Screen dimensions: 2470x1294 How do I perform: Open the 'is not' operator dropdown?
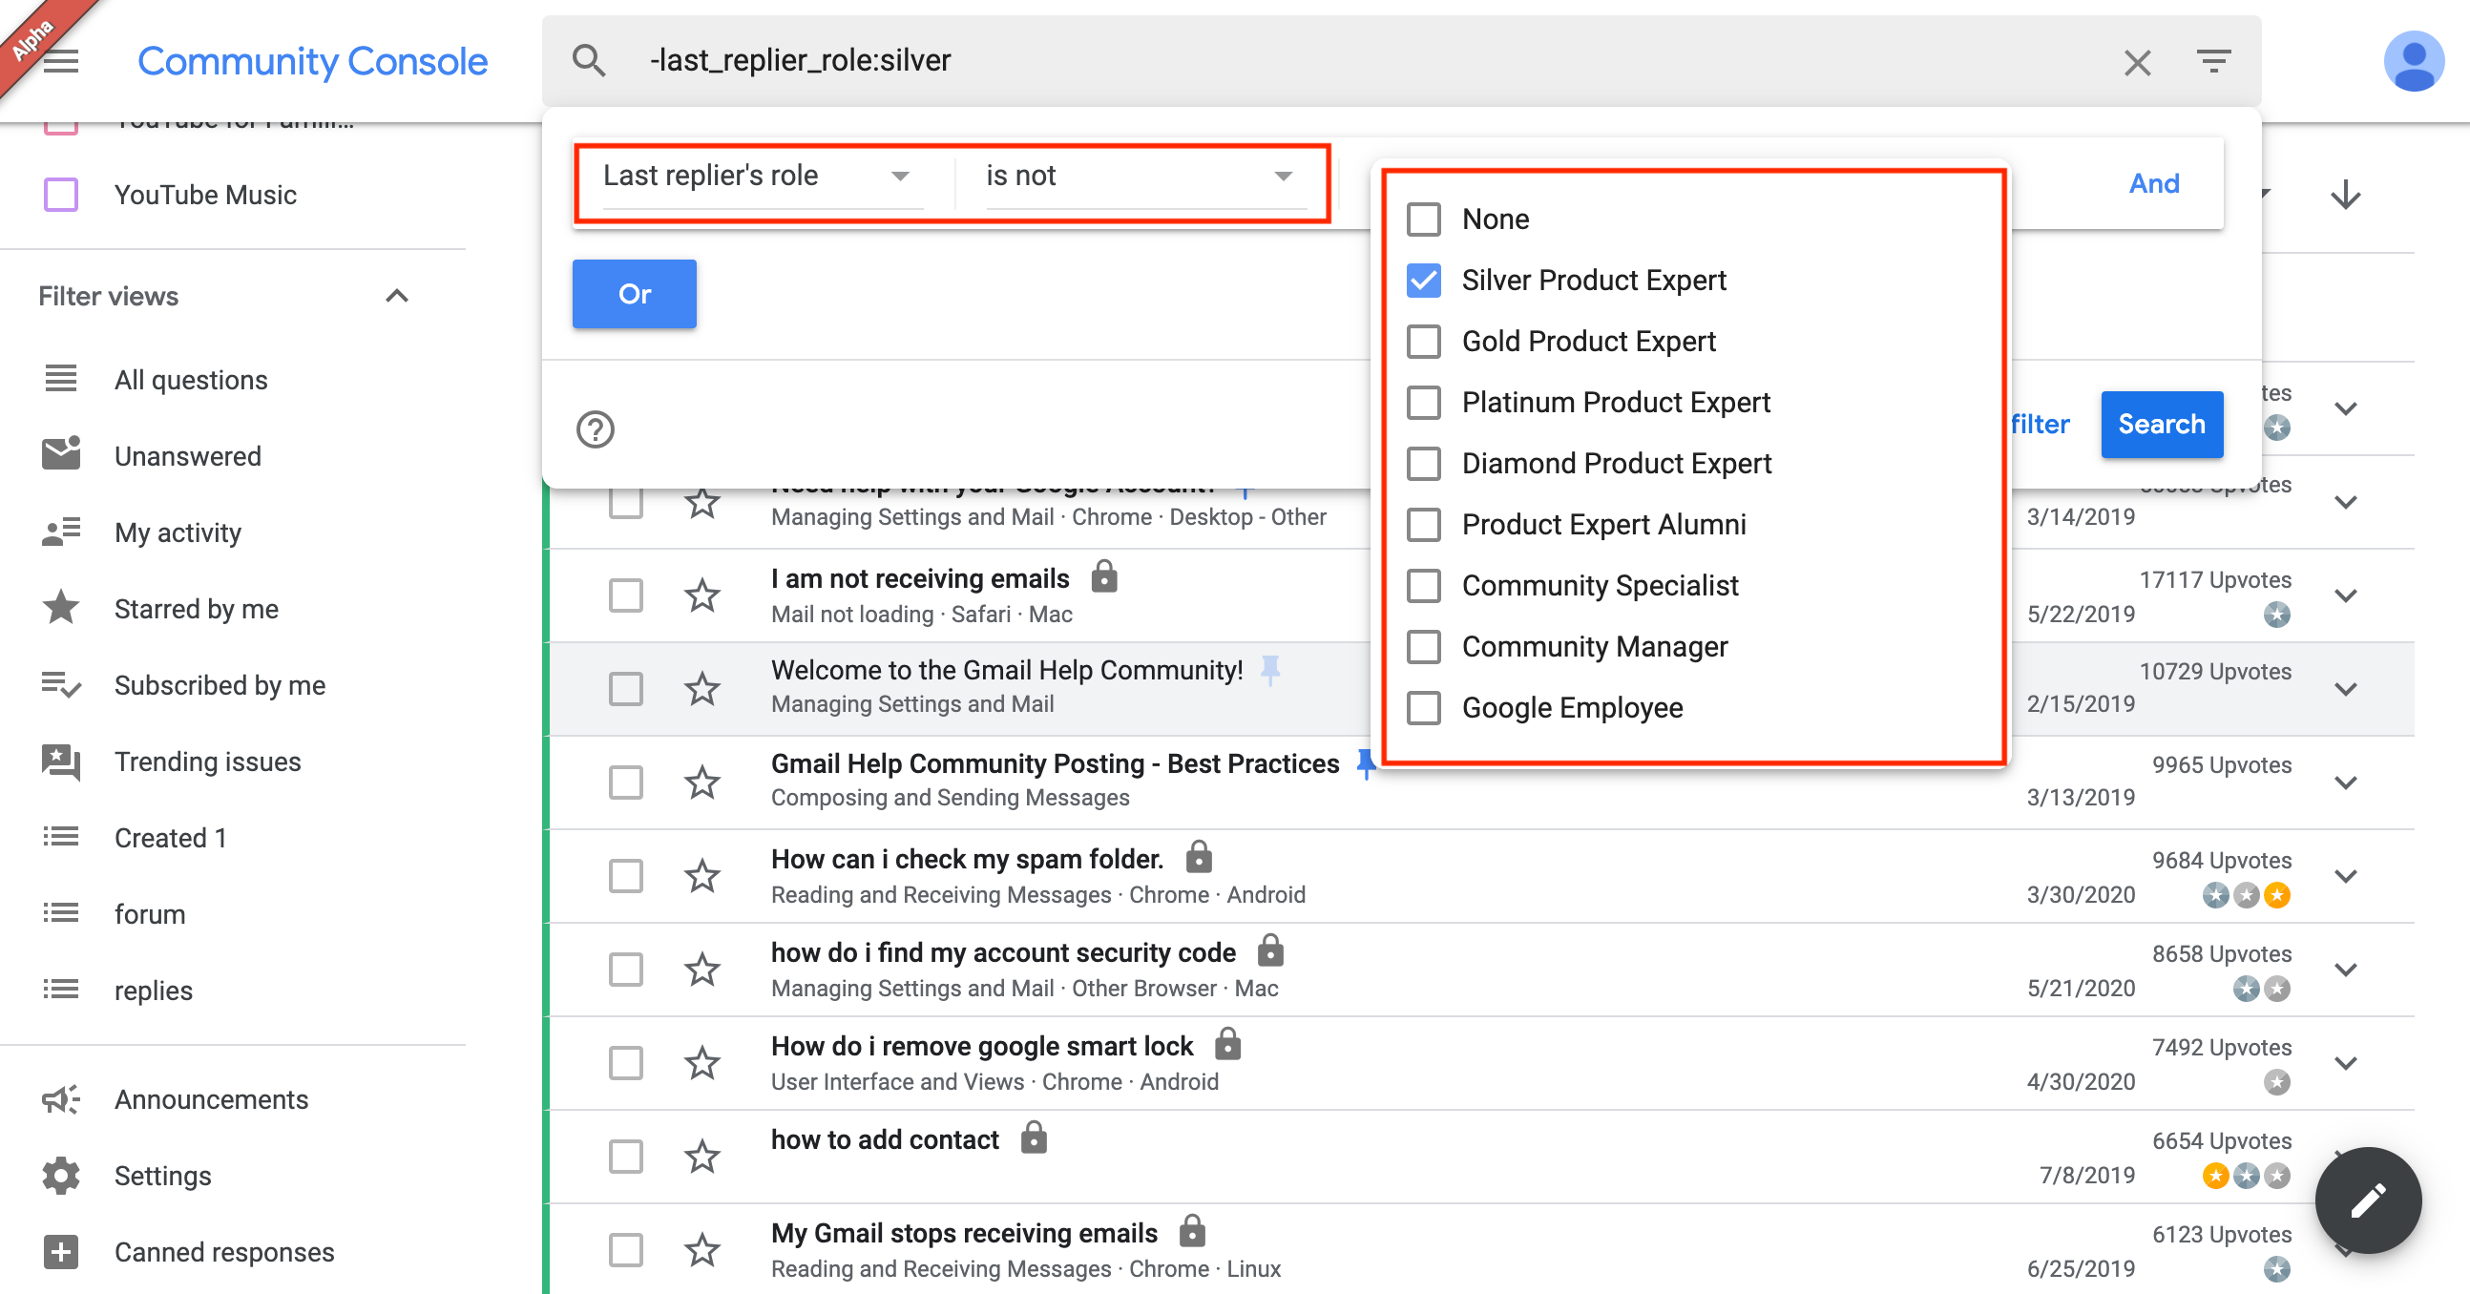pyautogui.click(x=1140, y=177)
